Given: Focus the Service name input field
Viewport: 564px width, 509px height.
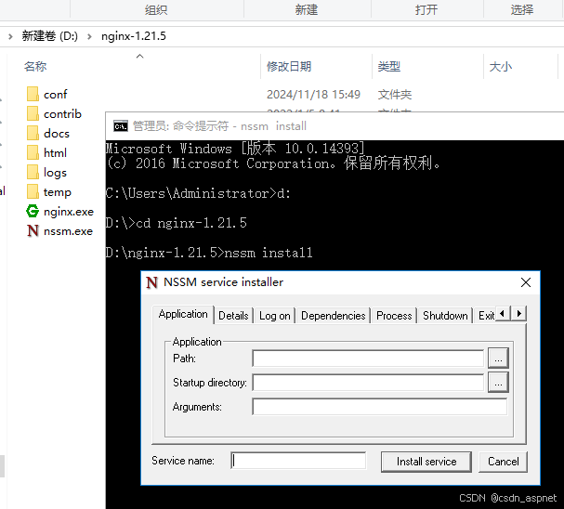Looking at the screenshot, I should (298, 461).
